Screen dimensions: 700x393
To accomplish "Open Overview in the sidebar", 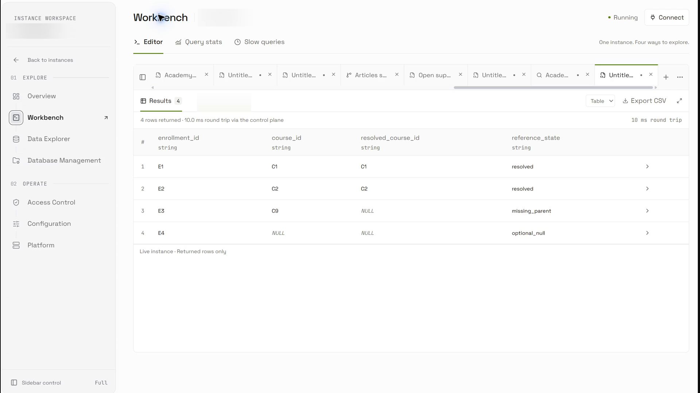I will (x=42, y=96).
